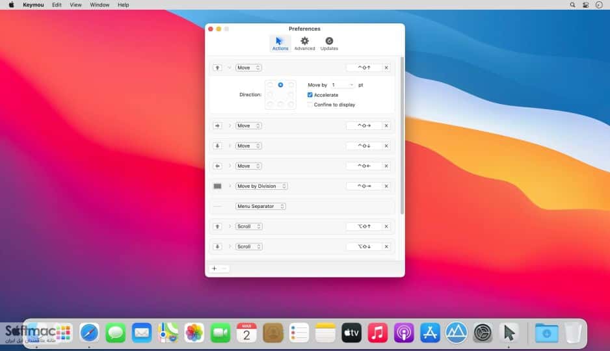
Task: Select the down direction radio button
Action: point(280,104)
